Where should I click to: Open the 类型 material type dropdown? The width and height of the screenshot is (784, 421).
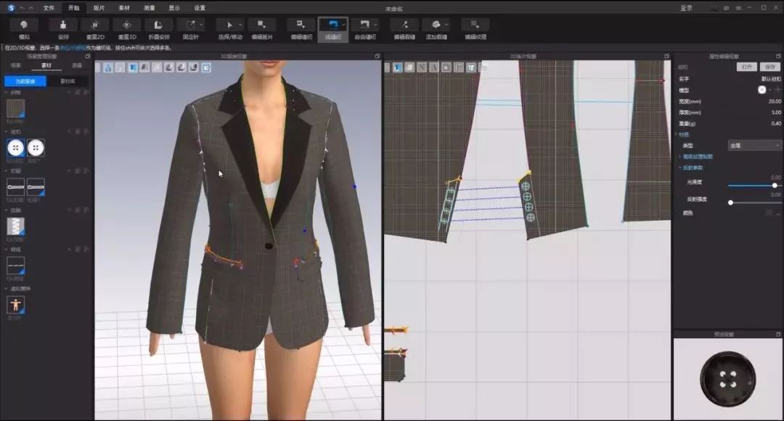(755, 145)
